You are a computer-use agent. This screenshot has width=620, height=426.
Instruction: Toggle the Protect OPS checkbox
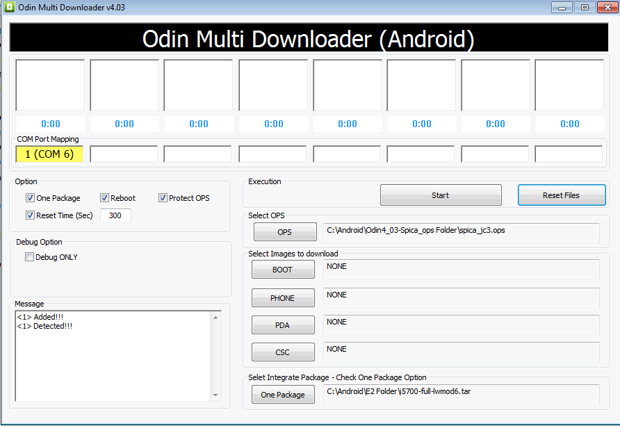tap(163, 197)
